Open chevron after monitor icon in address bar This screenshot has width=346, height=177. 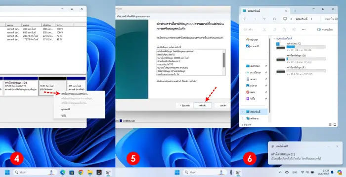point(291,19)
